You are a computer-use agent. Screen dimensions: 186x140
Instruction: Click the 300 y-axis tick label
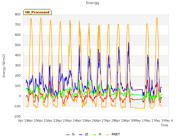click(18, 65)
